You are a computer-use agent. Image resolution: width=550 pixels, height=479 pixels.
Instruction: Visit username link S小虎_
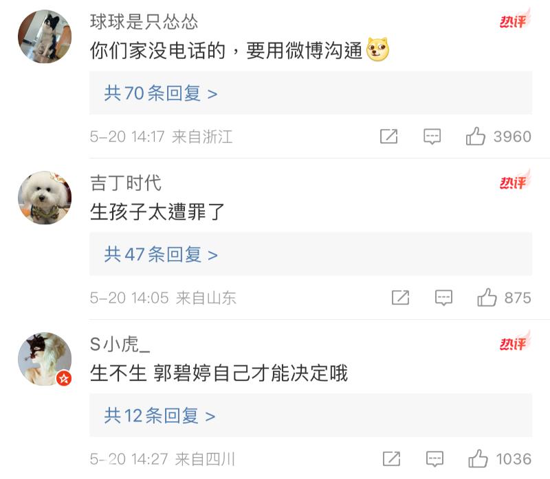120,344
